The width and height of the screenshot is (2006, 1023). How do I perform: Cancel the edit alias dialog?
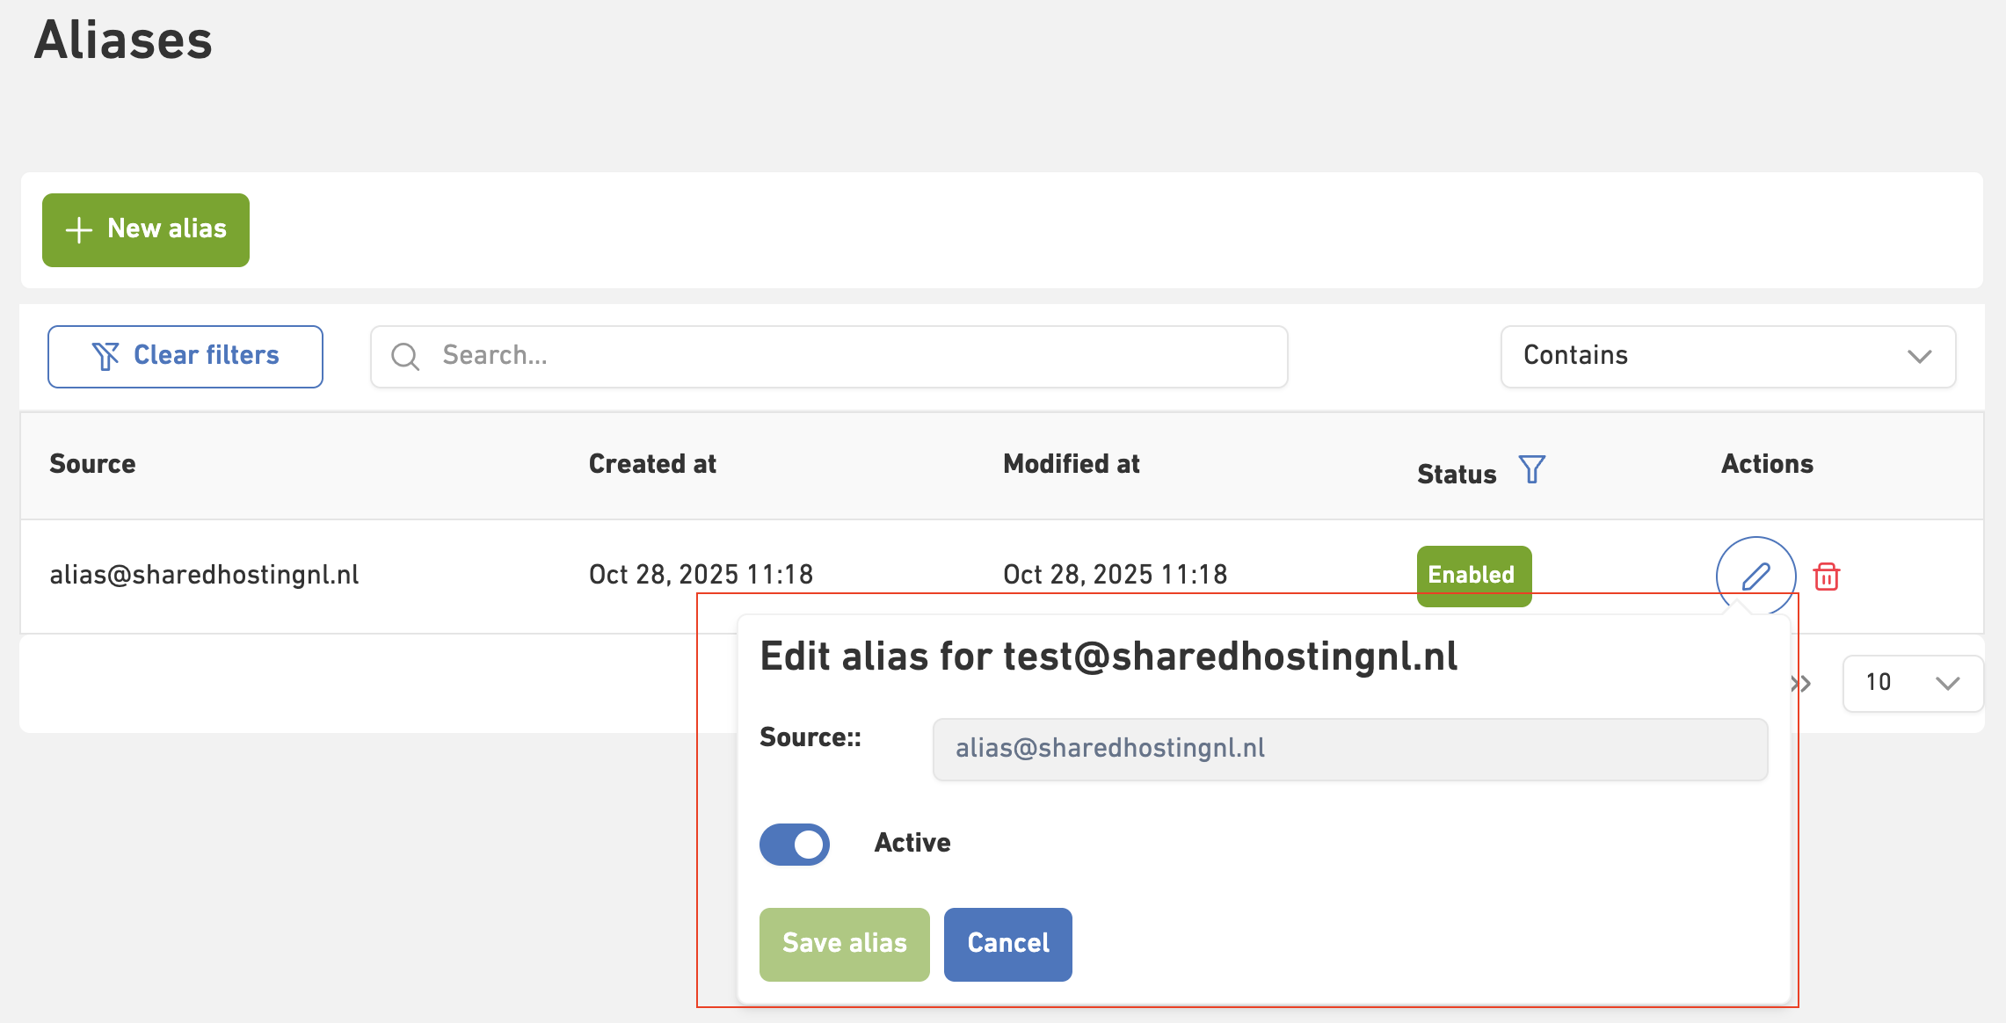[x=1007, y=944]
